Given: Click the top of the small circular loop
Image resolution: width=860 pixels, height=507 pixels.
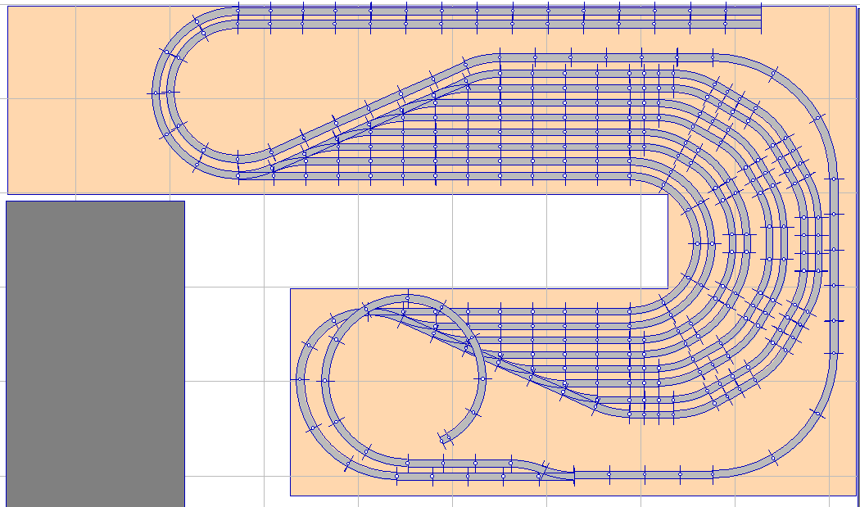Looking at the screenshot, I should pos(407,297).
